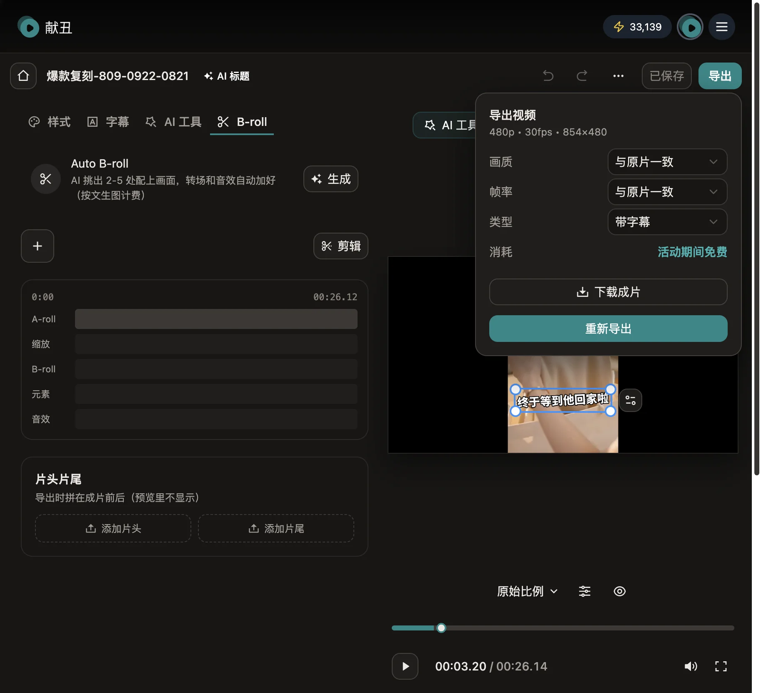The height and width of the screenshot is (693, 761).
Task: Click the undo arrow icon
Action: [x=548, y=76]
